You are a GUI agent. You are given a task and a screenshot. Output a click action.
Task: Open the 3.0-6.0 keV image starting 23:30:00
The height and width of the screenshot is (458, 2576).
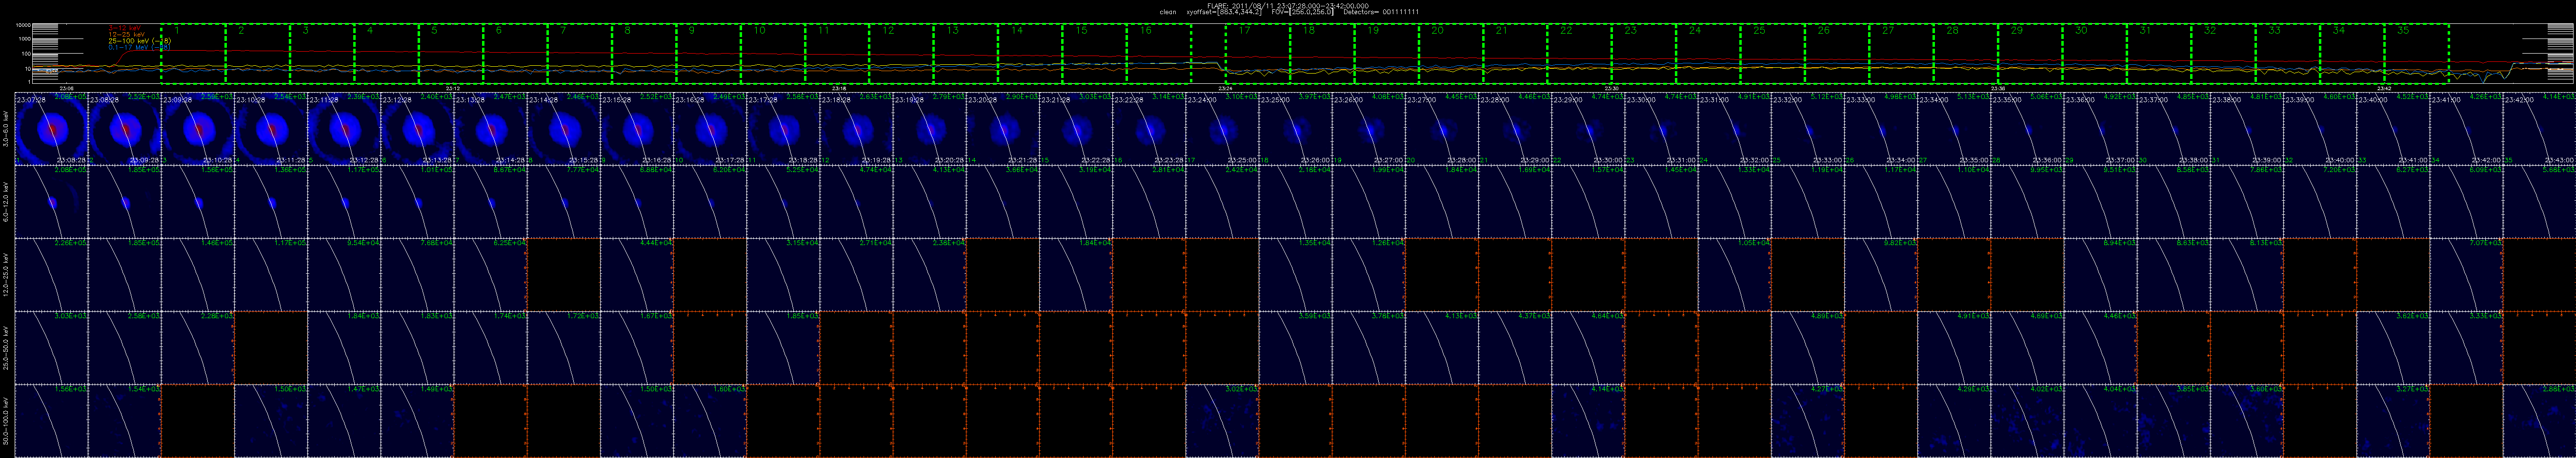(1661, 129)
